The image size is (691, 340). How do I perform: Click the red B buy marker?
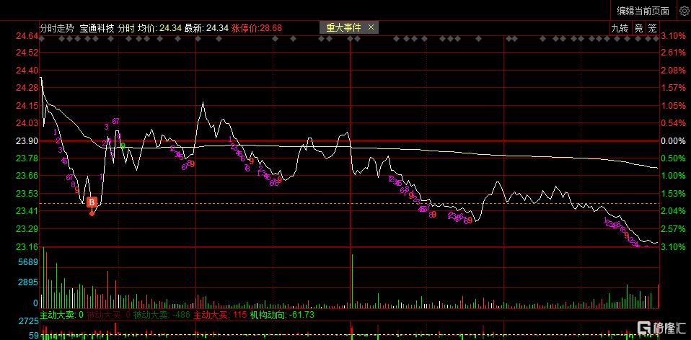[x=92, y=202]
